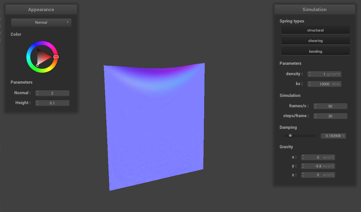Viewport: 361px width, 212px height.
Task: Click the frames/s stepper arrows
Action: (316, 106)
